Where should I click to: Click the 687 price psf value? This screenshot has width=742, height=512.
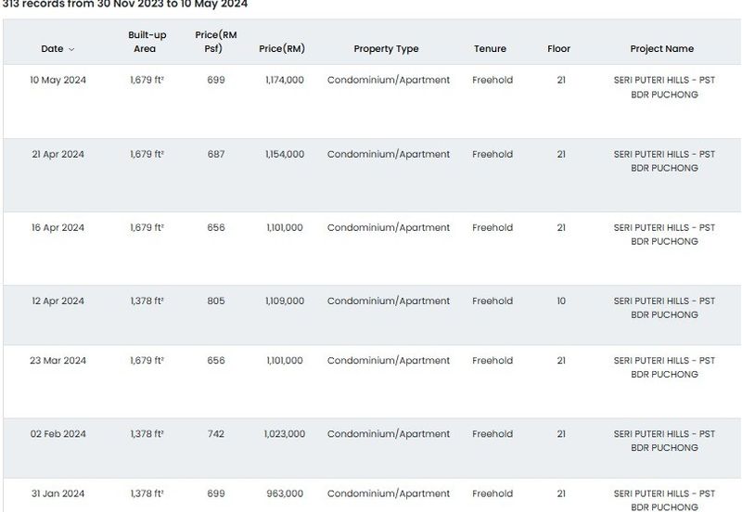(216, 155)
